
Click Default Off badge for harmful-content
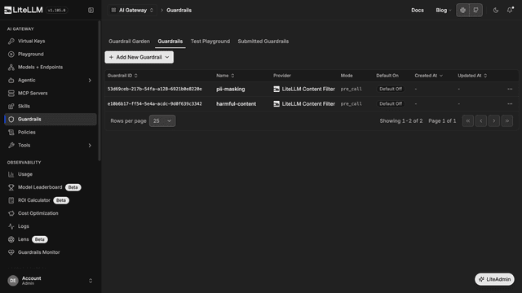pyautogui.click(x=391, y=104)
